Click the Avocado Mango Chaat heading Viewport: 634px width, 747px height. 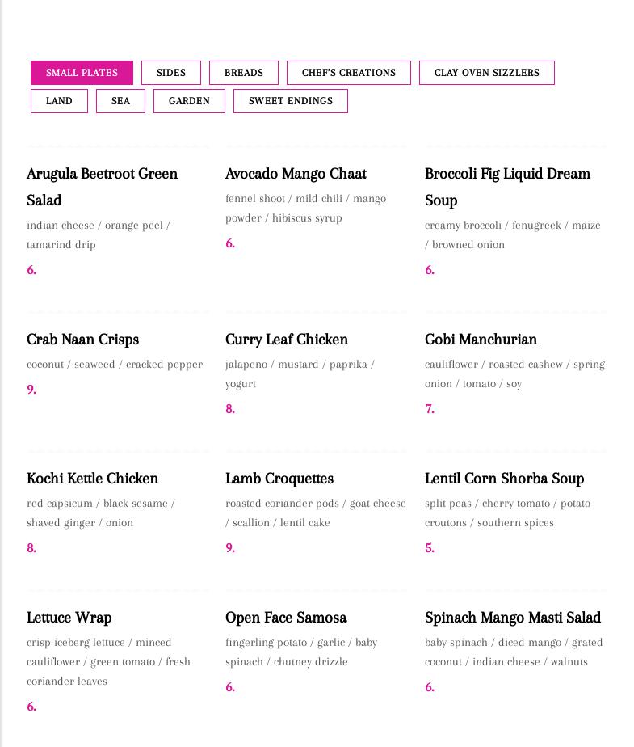coord(296,174)
